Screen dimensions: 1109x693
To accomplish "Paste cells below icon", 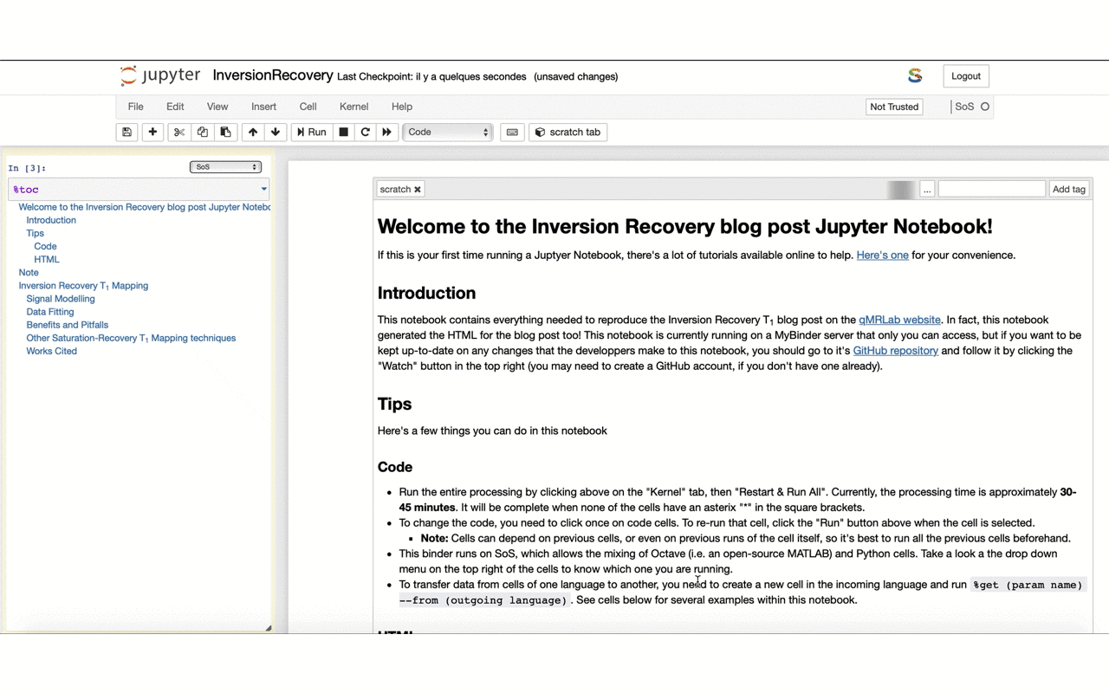I will 225,133.
